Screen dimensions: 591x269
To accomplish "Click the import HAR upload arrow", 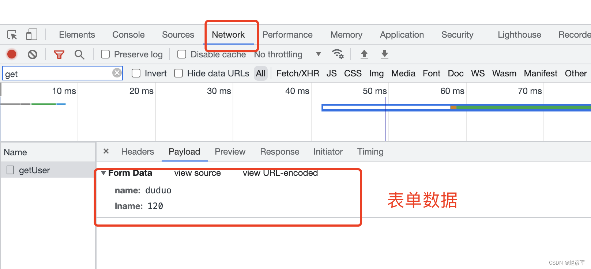I will (364, 54).
